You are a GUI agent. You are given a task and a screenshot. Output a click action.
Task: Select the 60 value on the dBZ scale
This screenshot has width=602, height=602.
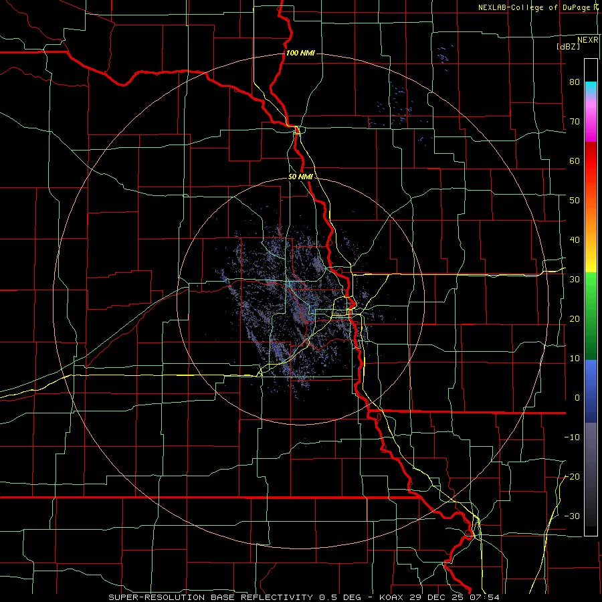575,161
